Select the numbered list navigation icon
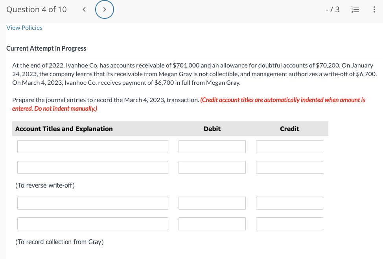The height and width of the screenshot is (259, 383). (355, 9)
